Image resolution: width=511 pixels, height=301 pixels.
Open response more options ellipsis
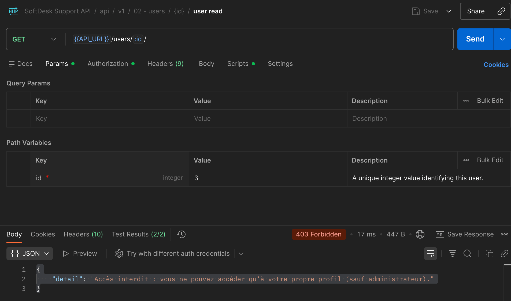504,234
